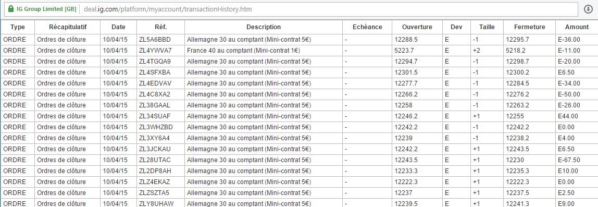The image size is (598, 207).
Task: Select reference ZL2DP8AH
Action: [155, 171]
